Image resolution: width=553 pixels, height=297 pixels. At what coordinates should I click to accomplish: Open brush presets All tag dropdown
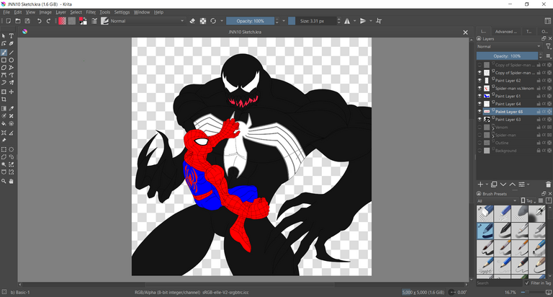point(497,201)
